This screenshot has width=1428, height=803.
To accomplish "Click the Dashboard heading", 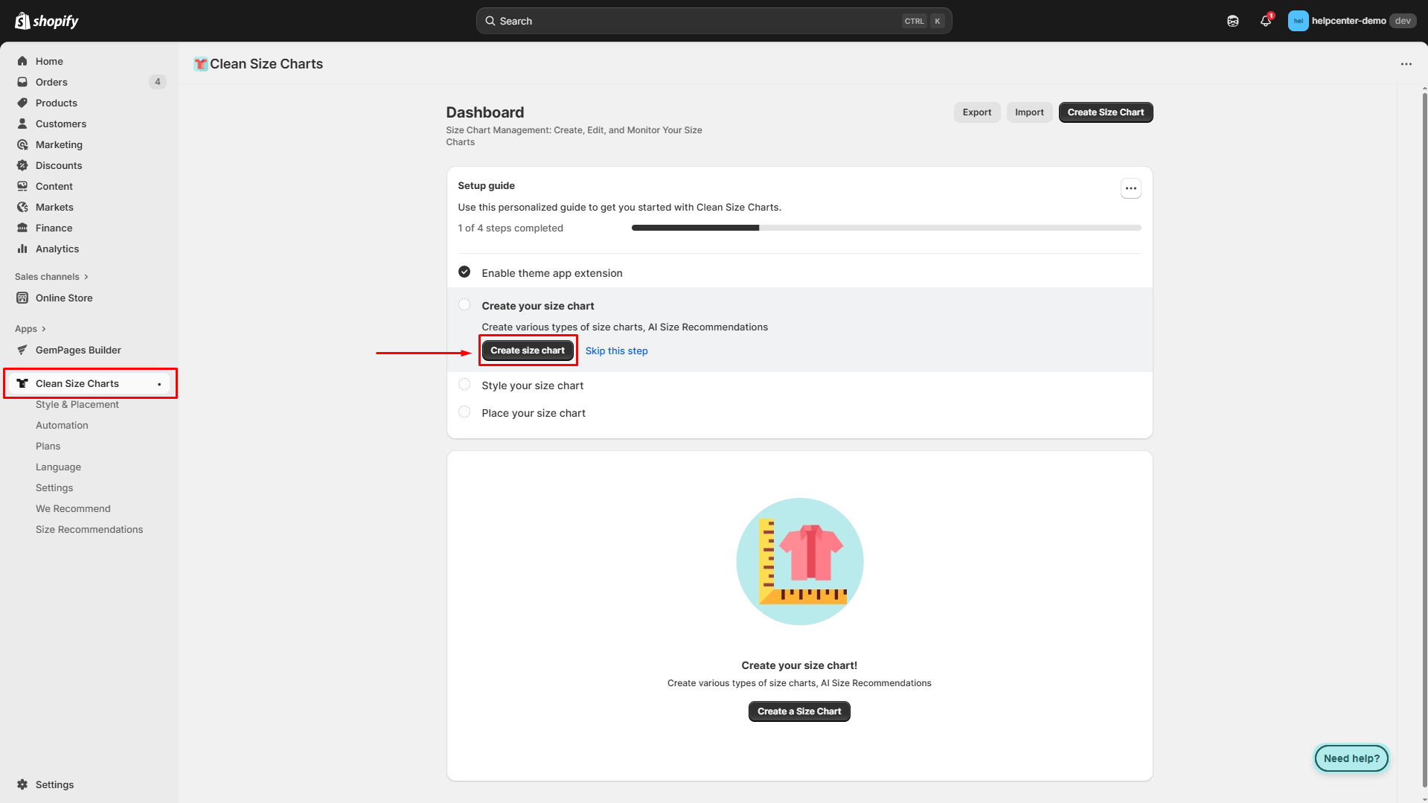I will pyautogui.click(x=485, y=112).
